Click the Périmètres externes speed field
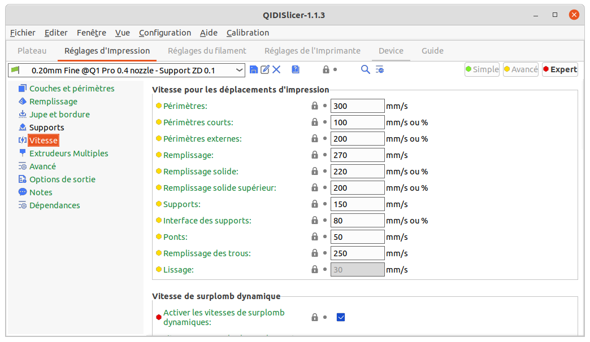Screen dimensions: 590x342 click(358, 139)
